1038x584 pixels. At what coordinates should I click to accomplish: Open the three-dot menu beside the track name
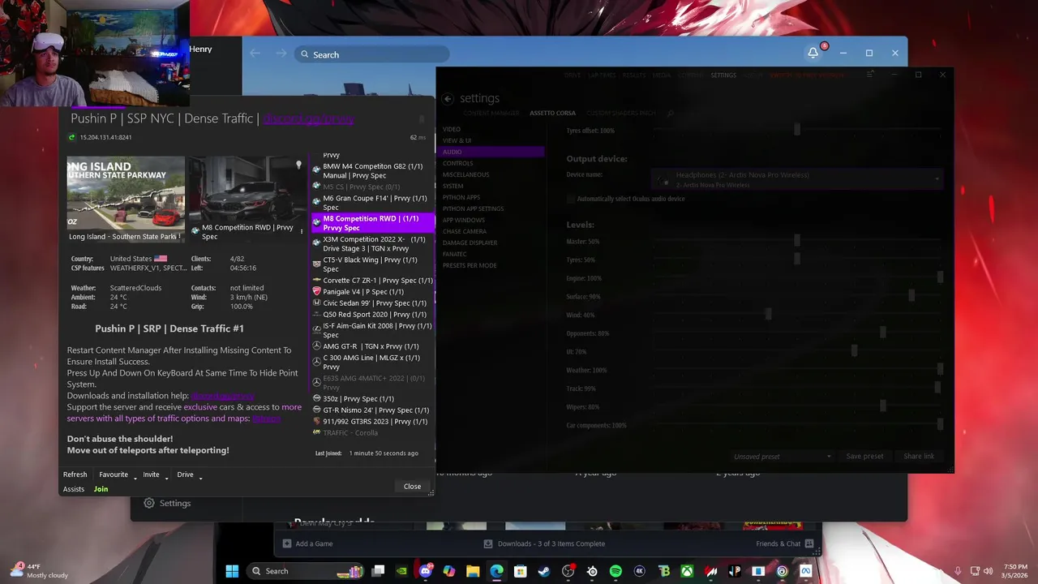(x=179, y=237)
